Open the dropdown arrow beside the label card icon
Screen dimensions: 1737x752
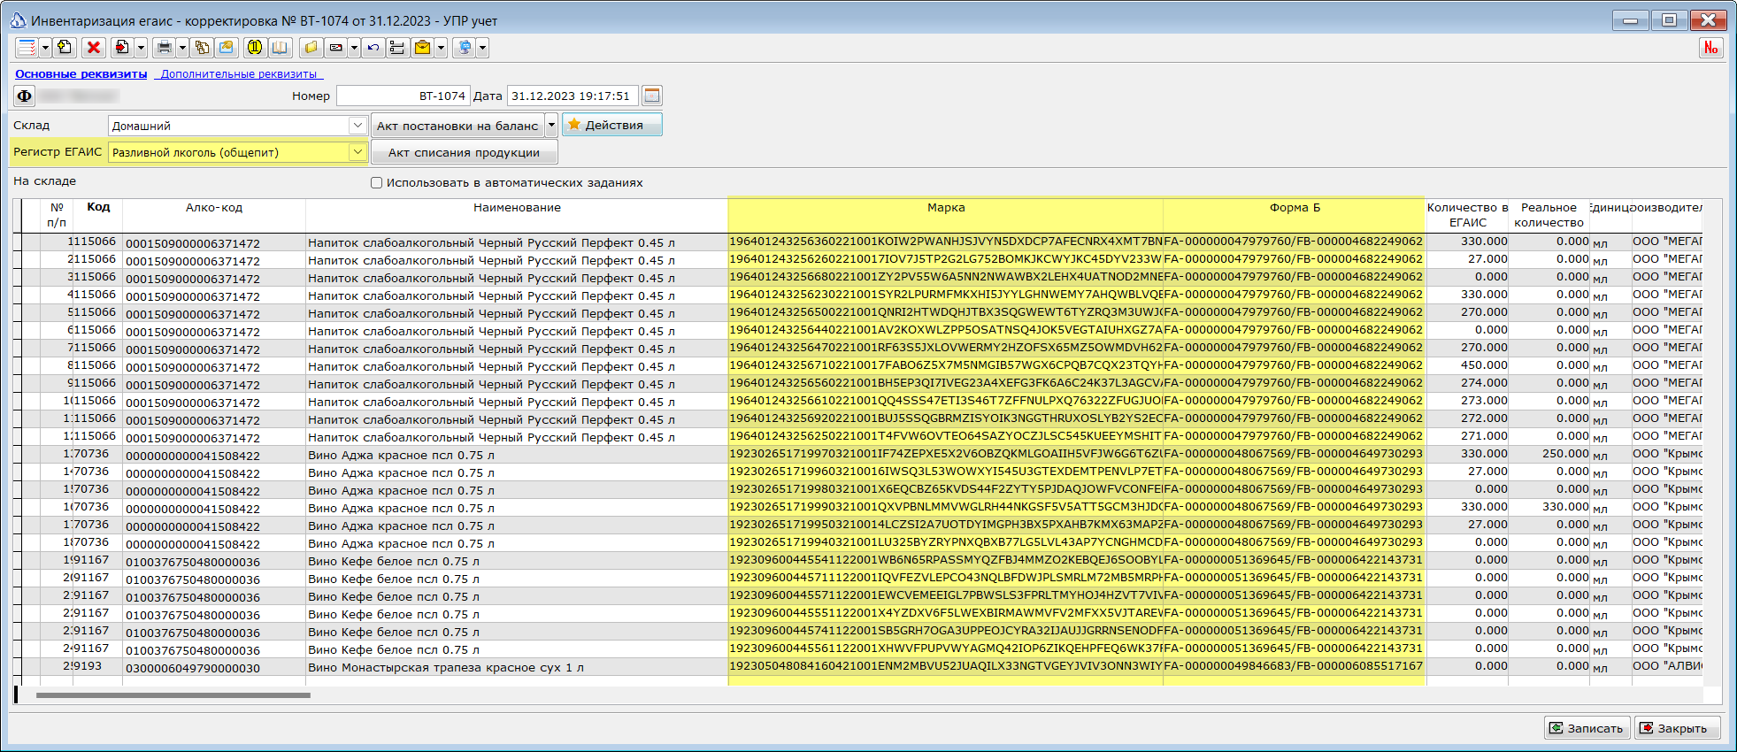pyautogui.click(x=354, y=48)
